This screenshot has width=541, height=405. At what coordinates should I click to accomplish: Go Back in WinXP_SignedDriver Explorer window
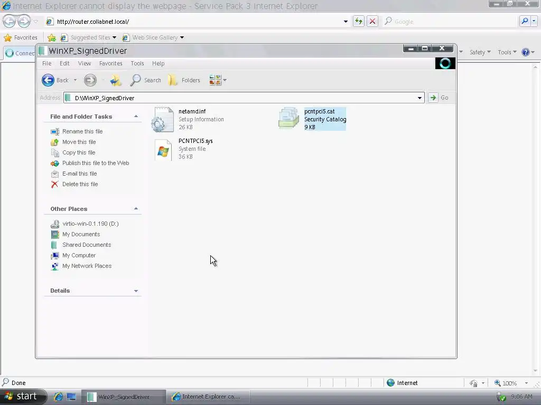[55, 80]
